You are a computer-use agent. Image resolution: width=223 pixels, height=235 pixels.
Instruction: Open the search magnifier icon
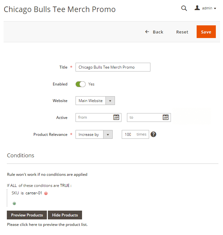(184, 8)
